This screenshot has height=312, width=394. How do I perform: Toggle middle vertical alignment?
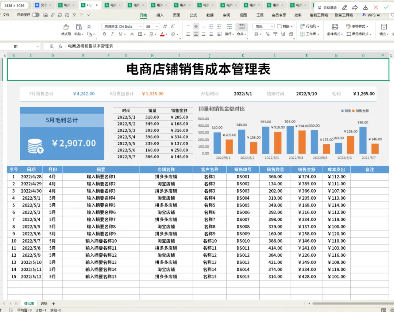point(196,26)
